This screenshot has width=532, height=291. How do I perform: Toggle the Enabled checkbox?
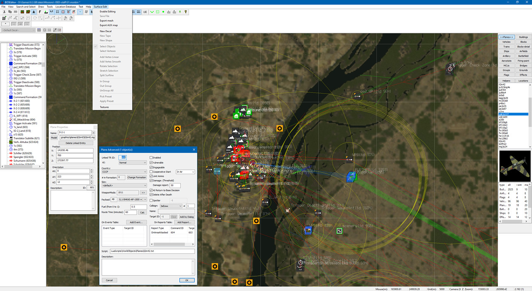151,158
